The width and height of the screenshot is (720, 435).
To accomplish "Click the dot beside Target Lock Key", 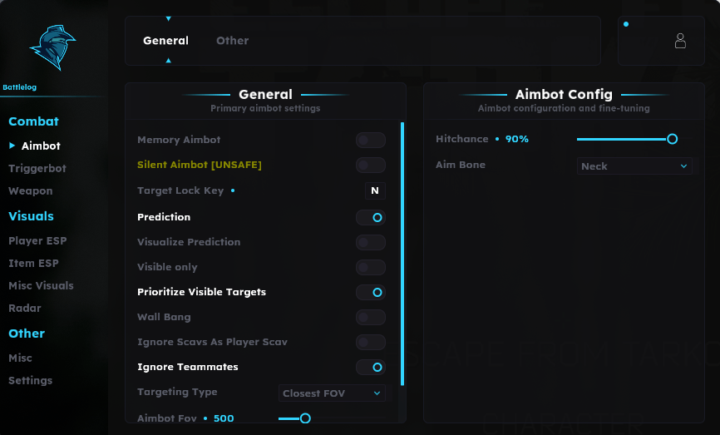I will coord(233,190).
